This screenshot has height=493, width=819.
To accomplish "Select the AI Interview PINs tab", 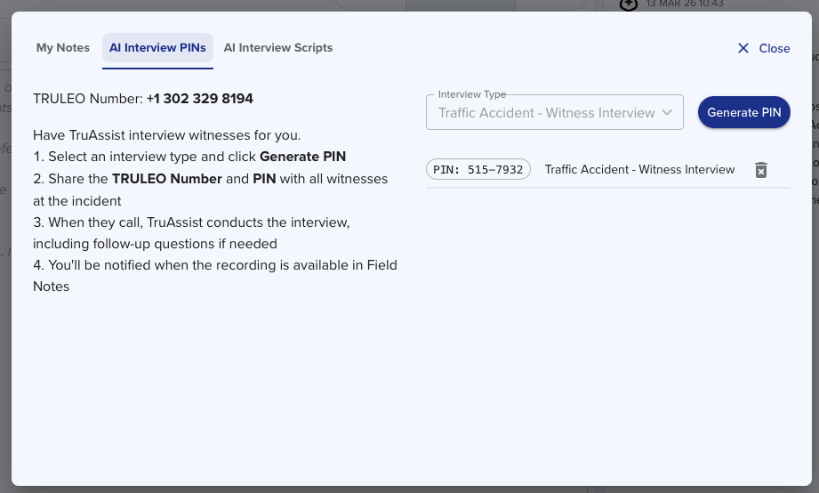I will (x=157, y=48).
